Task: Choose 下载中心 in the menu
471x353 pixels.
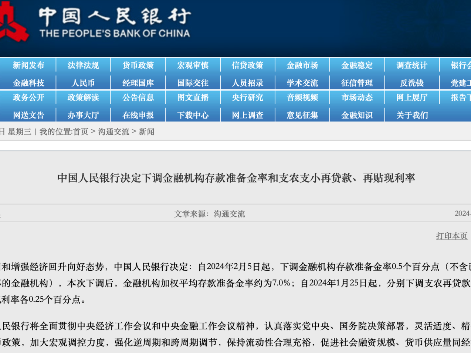Action: click(193, 115)
